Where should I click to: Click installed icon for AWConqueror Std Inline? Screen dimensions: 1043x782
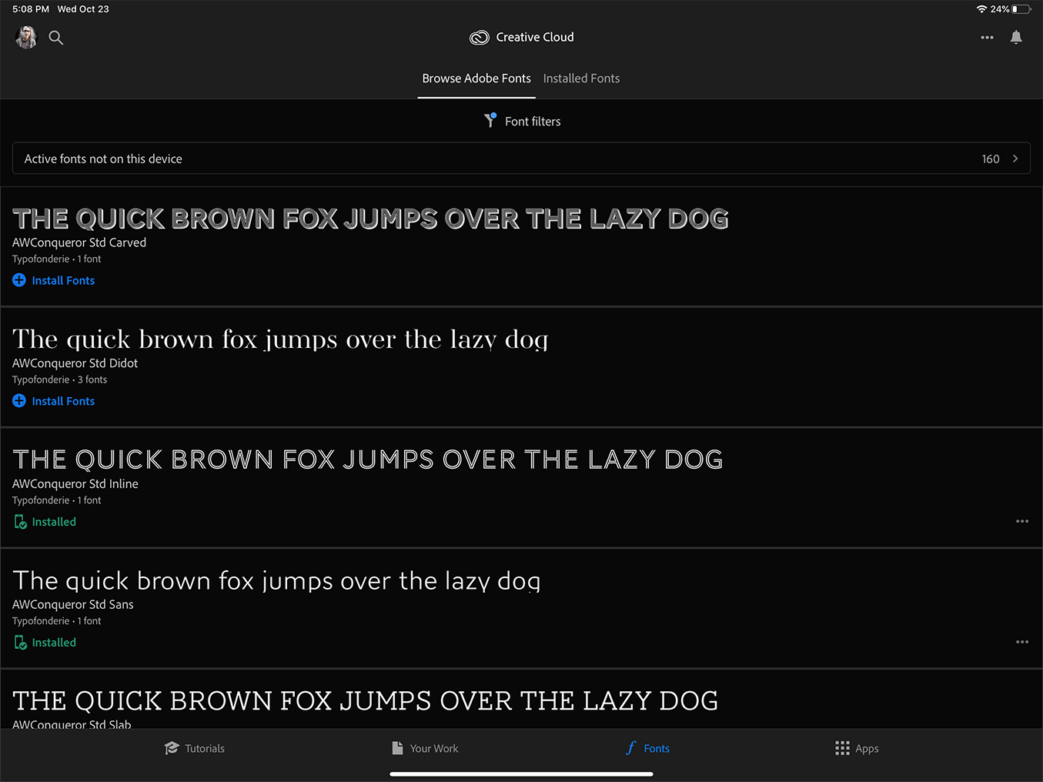pyautogui.click(x=21, y=522)
